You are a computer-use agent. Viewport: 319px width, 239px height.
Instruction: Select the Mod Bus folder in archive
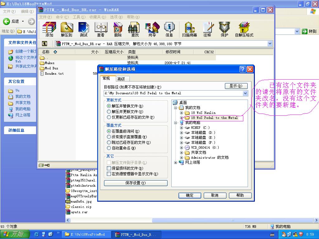coord(49,68)
